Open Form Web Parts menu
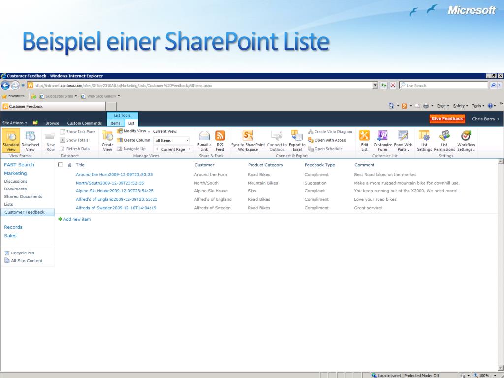This screenshot has height=378, width=504. (403, 140)
